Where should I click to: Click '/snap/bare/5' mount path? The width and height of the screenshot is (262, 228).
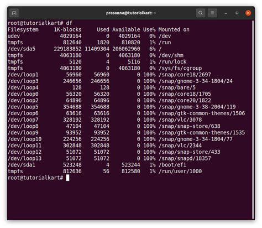(177, 87)
